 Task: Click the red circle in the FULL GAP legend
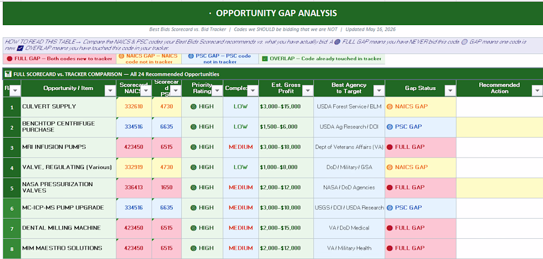click(9, 59)
